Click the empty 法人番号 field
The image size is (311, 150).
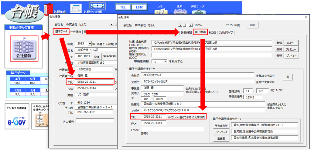pyautogui.click(x=95, y=121)
